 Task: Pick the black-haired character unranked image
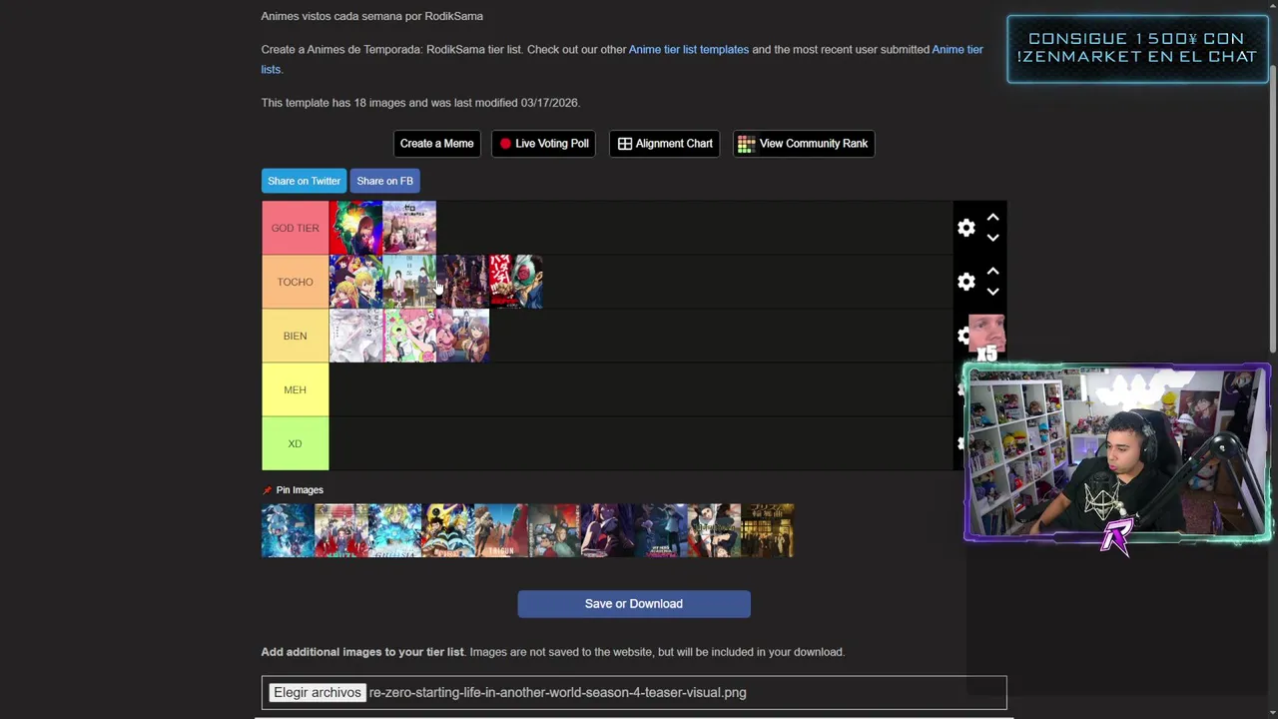click(x=714, y=530)
